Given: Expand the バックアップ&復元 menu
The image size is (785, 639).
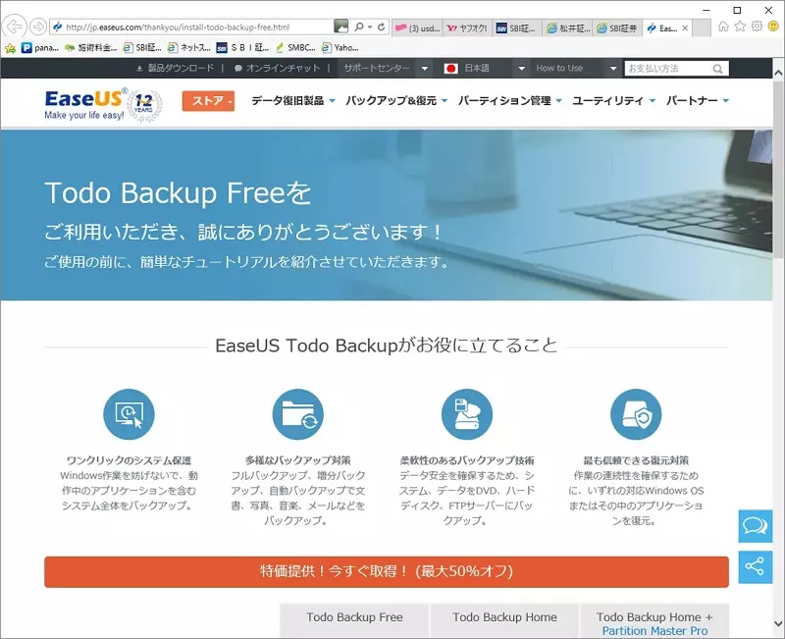Looking at the screenshot, I should point(396,101).
